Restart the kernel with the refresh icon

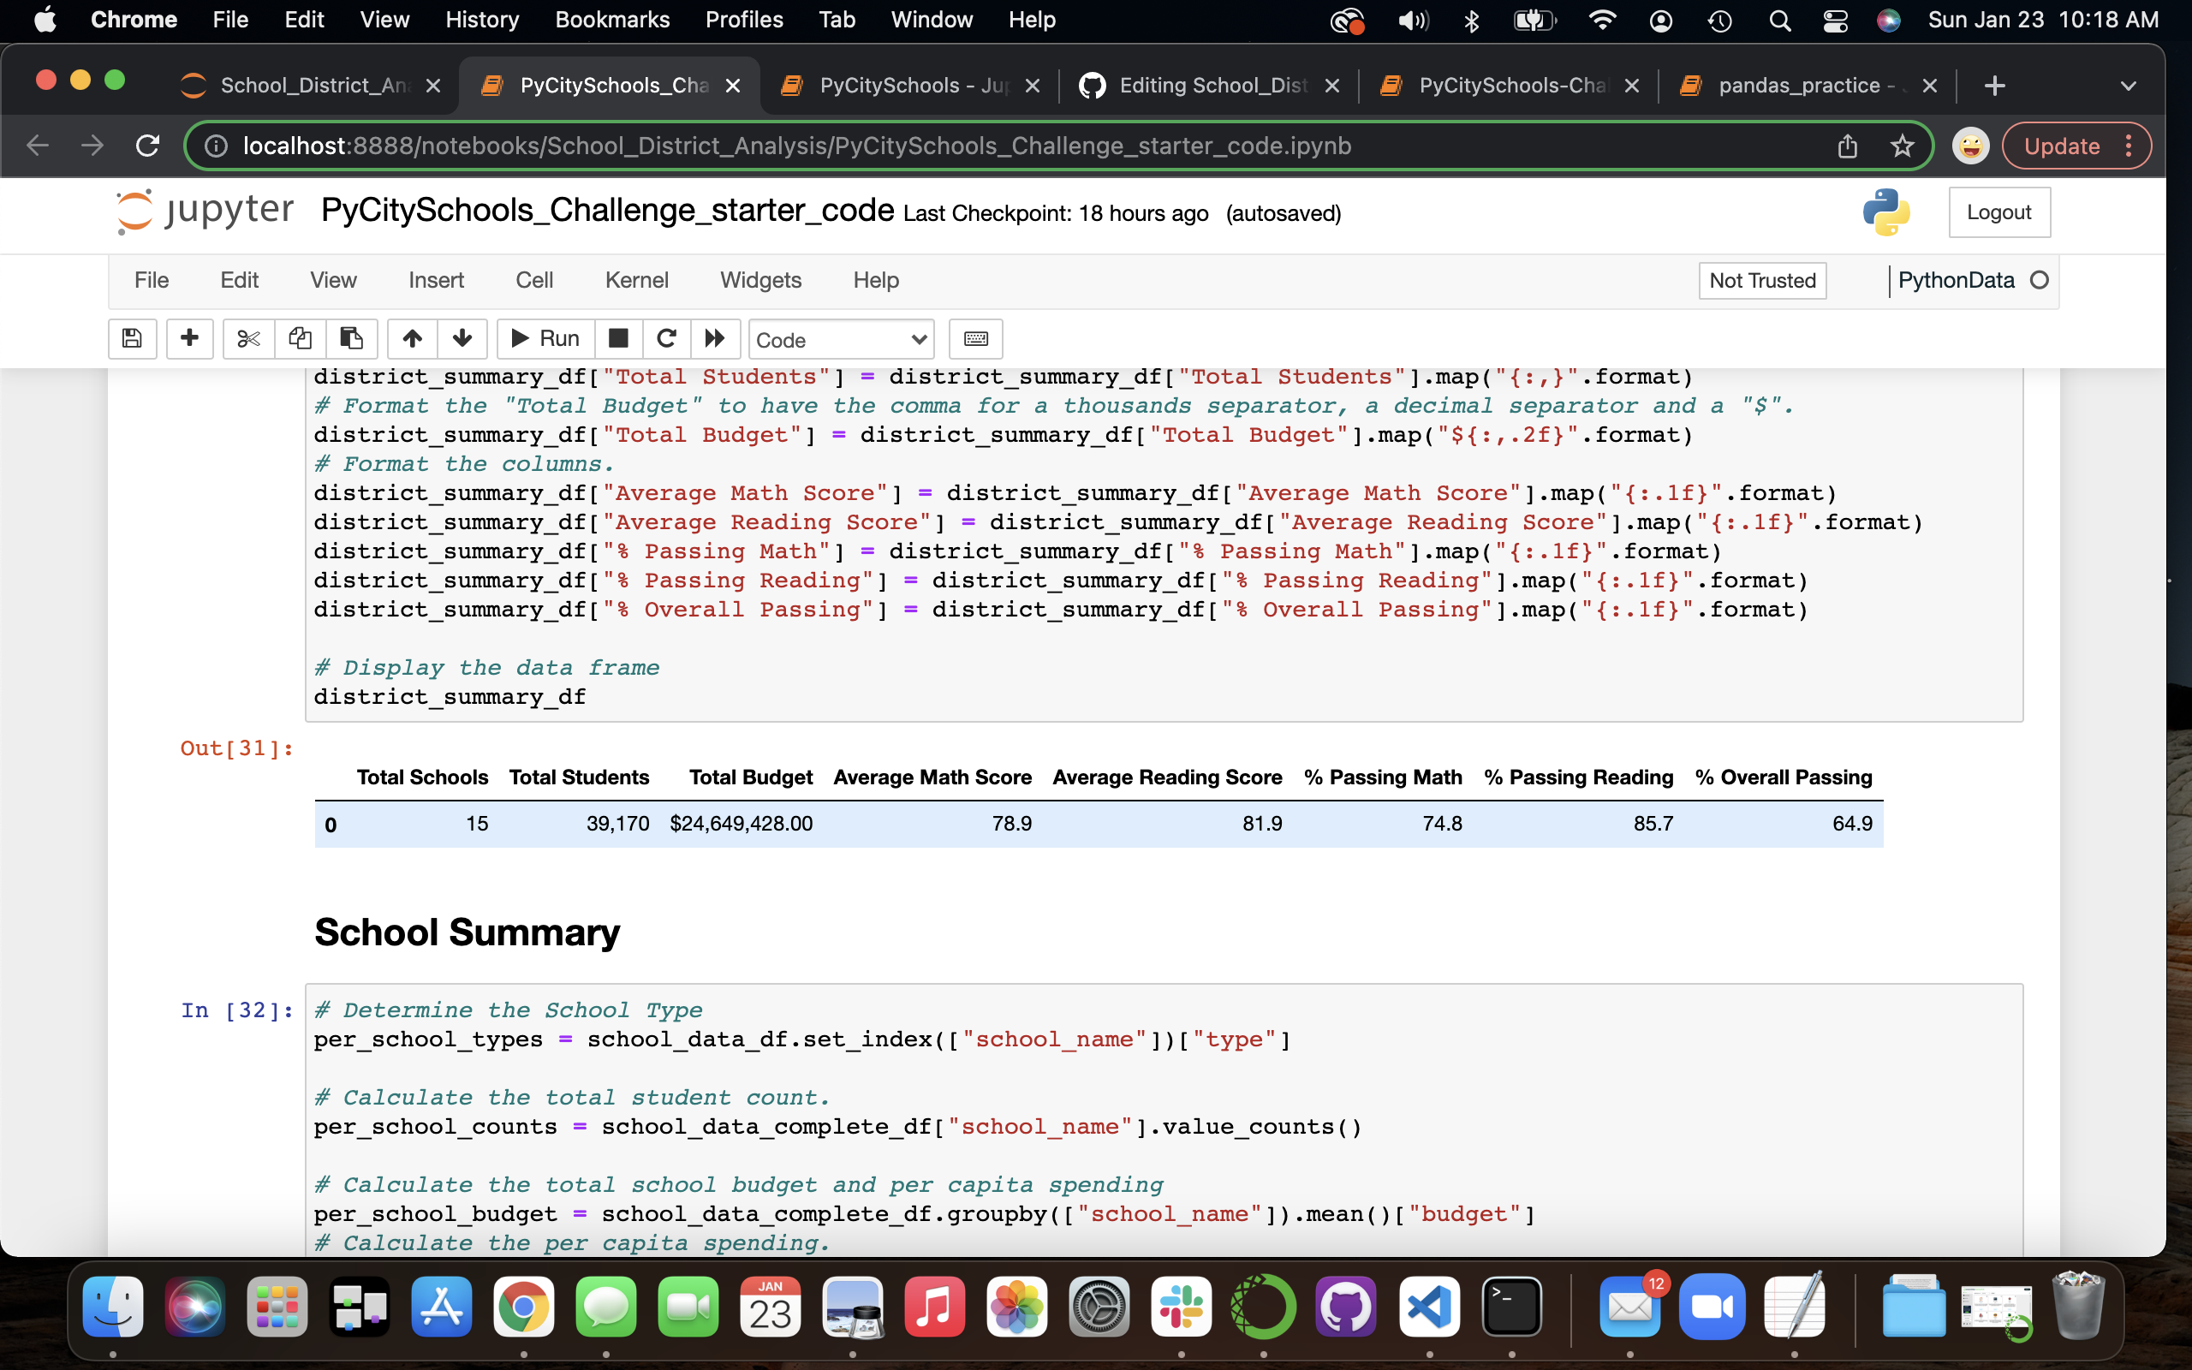tap(668, 338)
